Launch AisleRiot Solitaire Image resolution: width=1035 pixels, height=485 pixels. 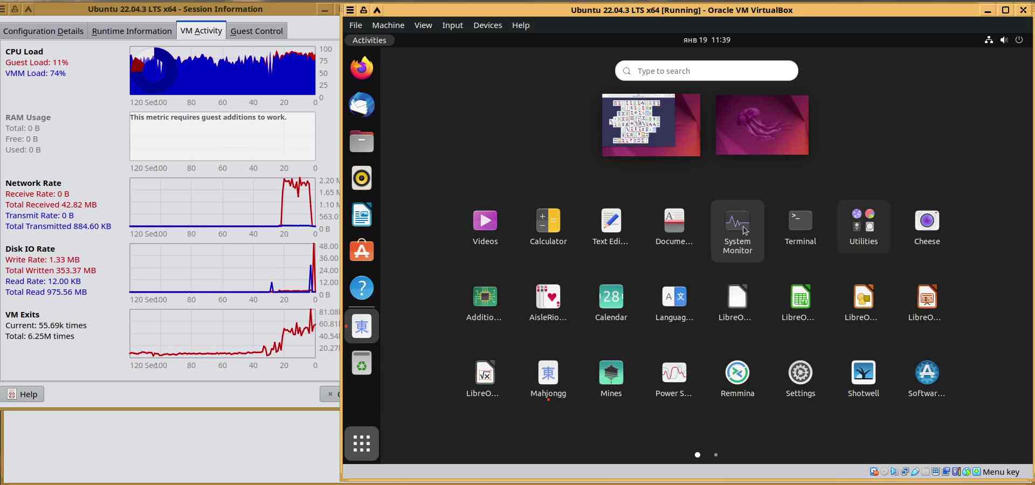(548, 303)
